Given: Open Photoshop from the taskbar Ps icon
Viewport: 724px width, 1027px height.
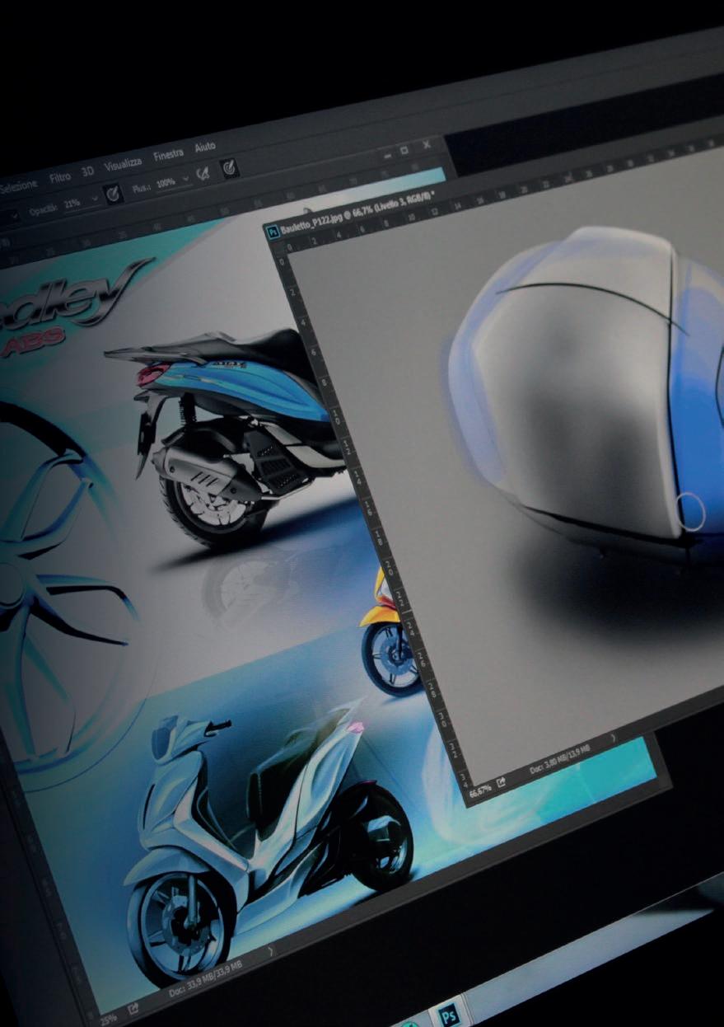Looking at the screenshot, I should coord(450,1014).
